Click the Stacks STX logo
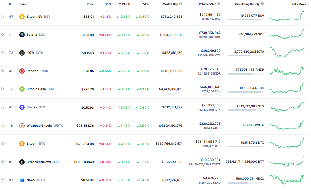 22,107
